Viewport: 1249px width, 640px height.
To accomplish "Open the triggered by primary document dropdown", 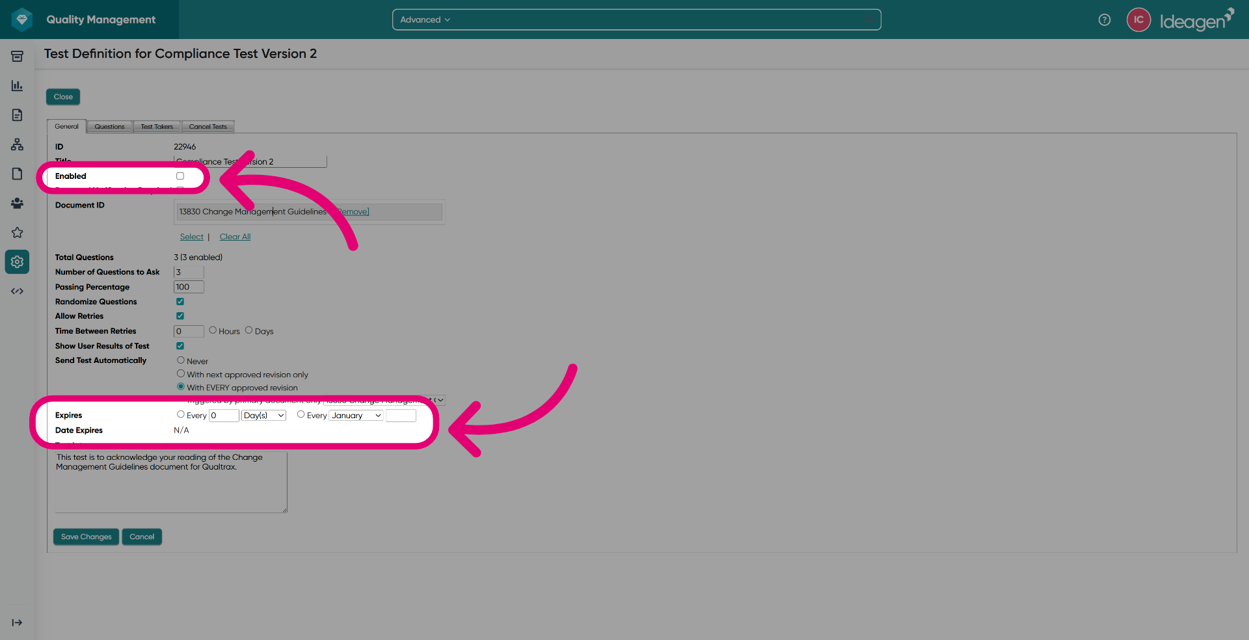I will (x=384, y=400).
